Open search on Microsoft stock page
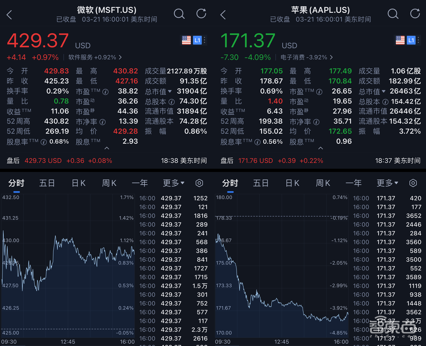 (179, 14)
